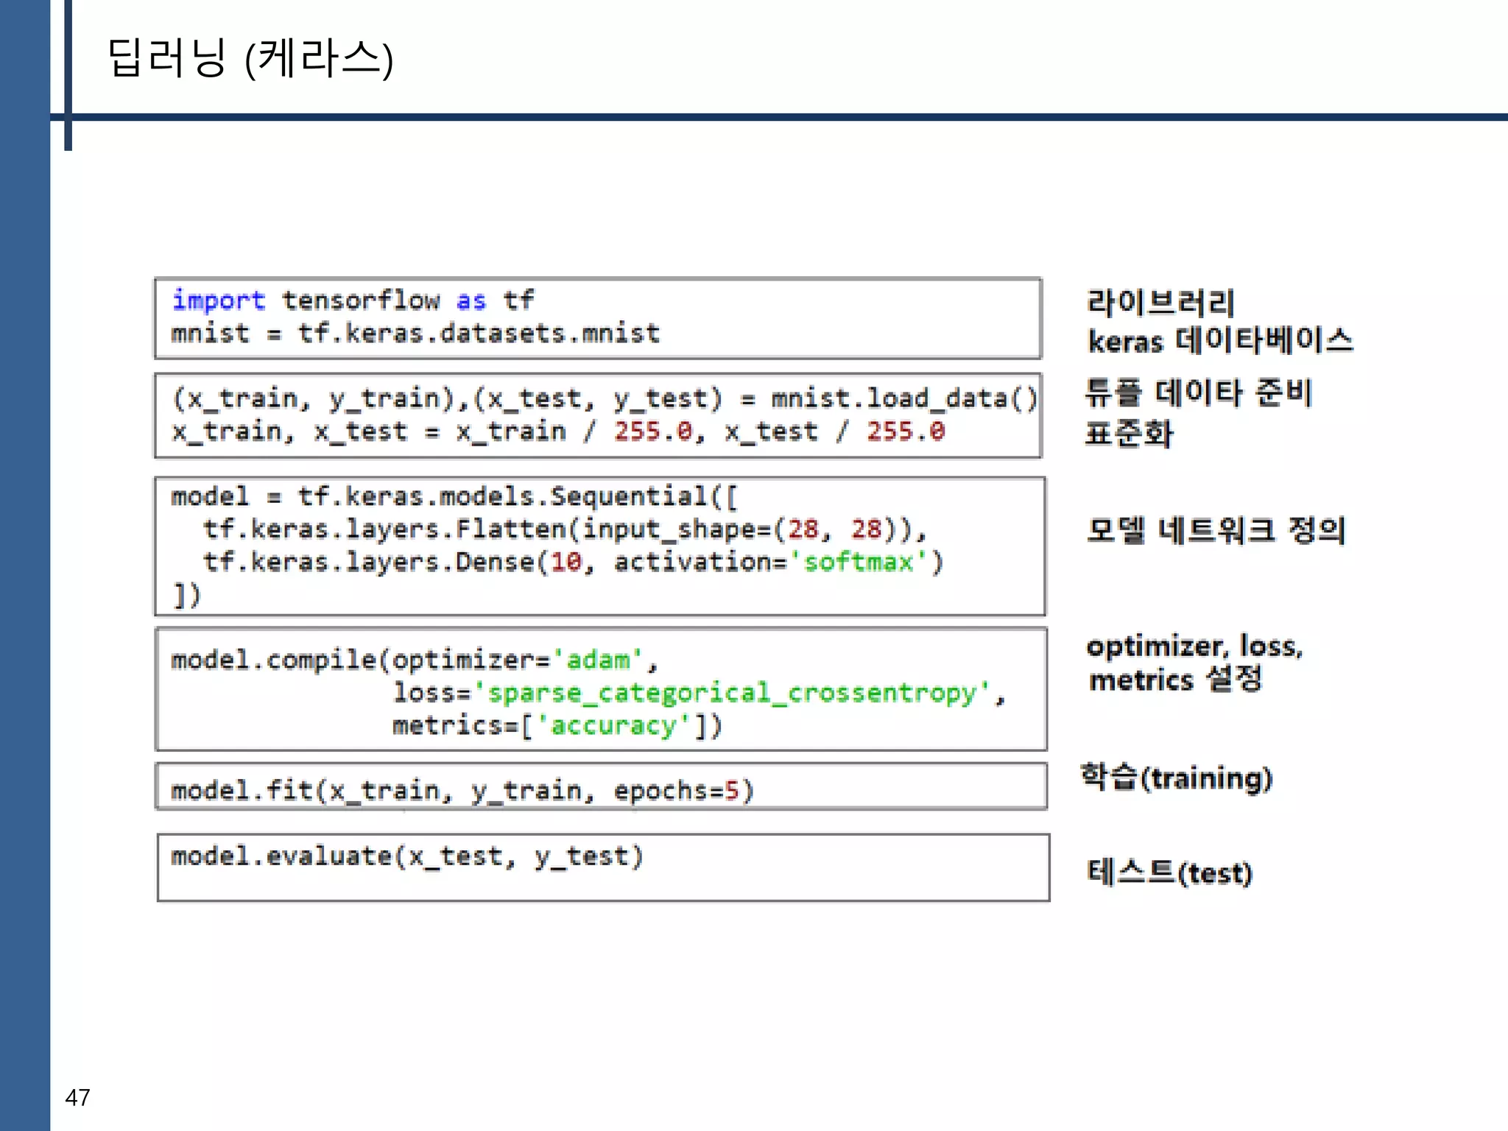This screenshot has height=1131, width=1508.
Task: Click the slide title '딥러닝 (케라스)'
Action: (x=250, y=58)
